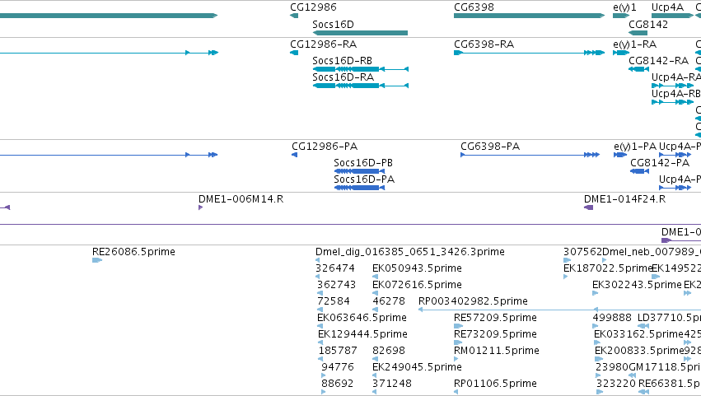Image resolution: width=701 pixels, height=396 pixels.
Task: Select the RE73209.5prime EST label
Action: (x=495, y=335)
